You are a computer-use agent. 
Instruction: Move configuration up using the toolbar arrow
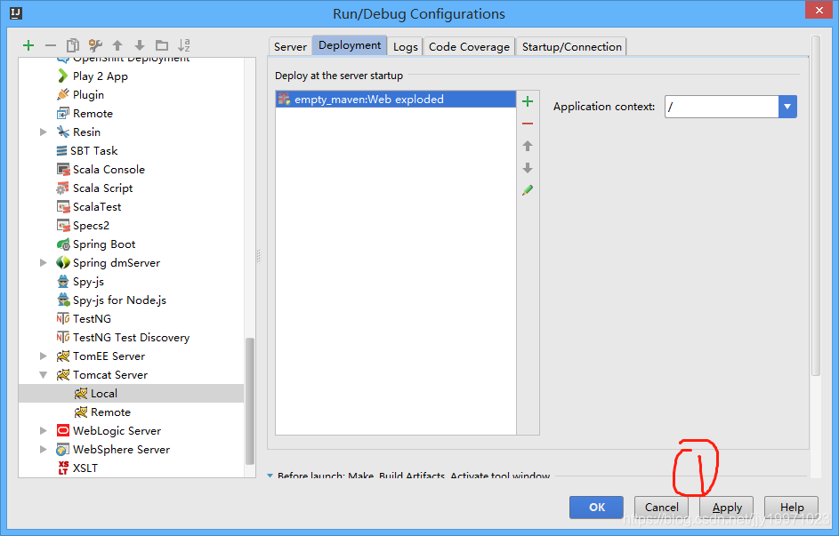pyautogui.click(x=117, y=46)
